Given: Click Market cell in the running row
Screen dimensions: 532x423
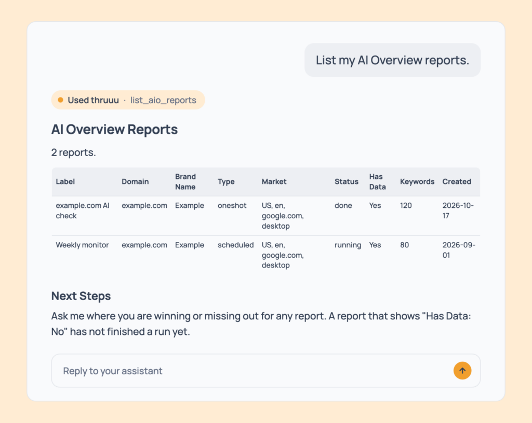Looking at the screenshot, I should [x=283, y=255].
